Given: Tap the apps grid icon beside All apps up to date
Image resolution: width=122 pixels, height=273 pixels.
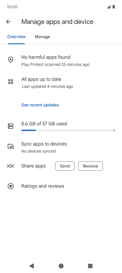Looking at the screenshot, I should [11, 82].
